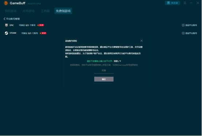Viewport: 202px width, 136px height.
Task: Click the EPIC platform name text
Action: click(12, 25)
